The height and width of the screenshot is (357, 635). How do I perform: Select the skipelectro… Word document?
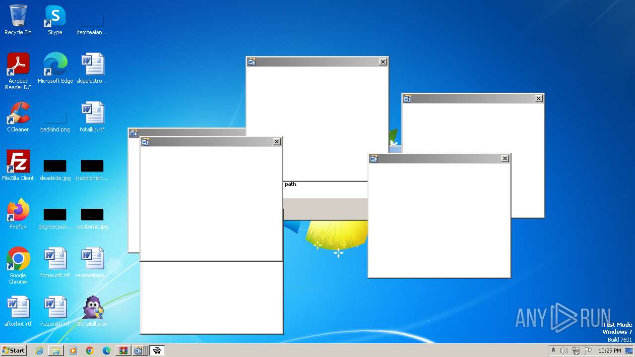click(x=92, y=68)
